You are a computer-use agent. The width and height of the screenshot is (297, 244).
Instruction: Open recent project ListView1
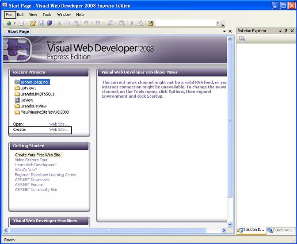pyautogui.click(x=28, y=88)
